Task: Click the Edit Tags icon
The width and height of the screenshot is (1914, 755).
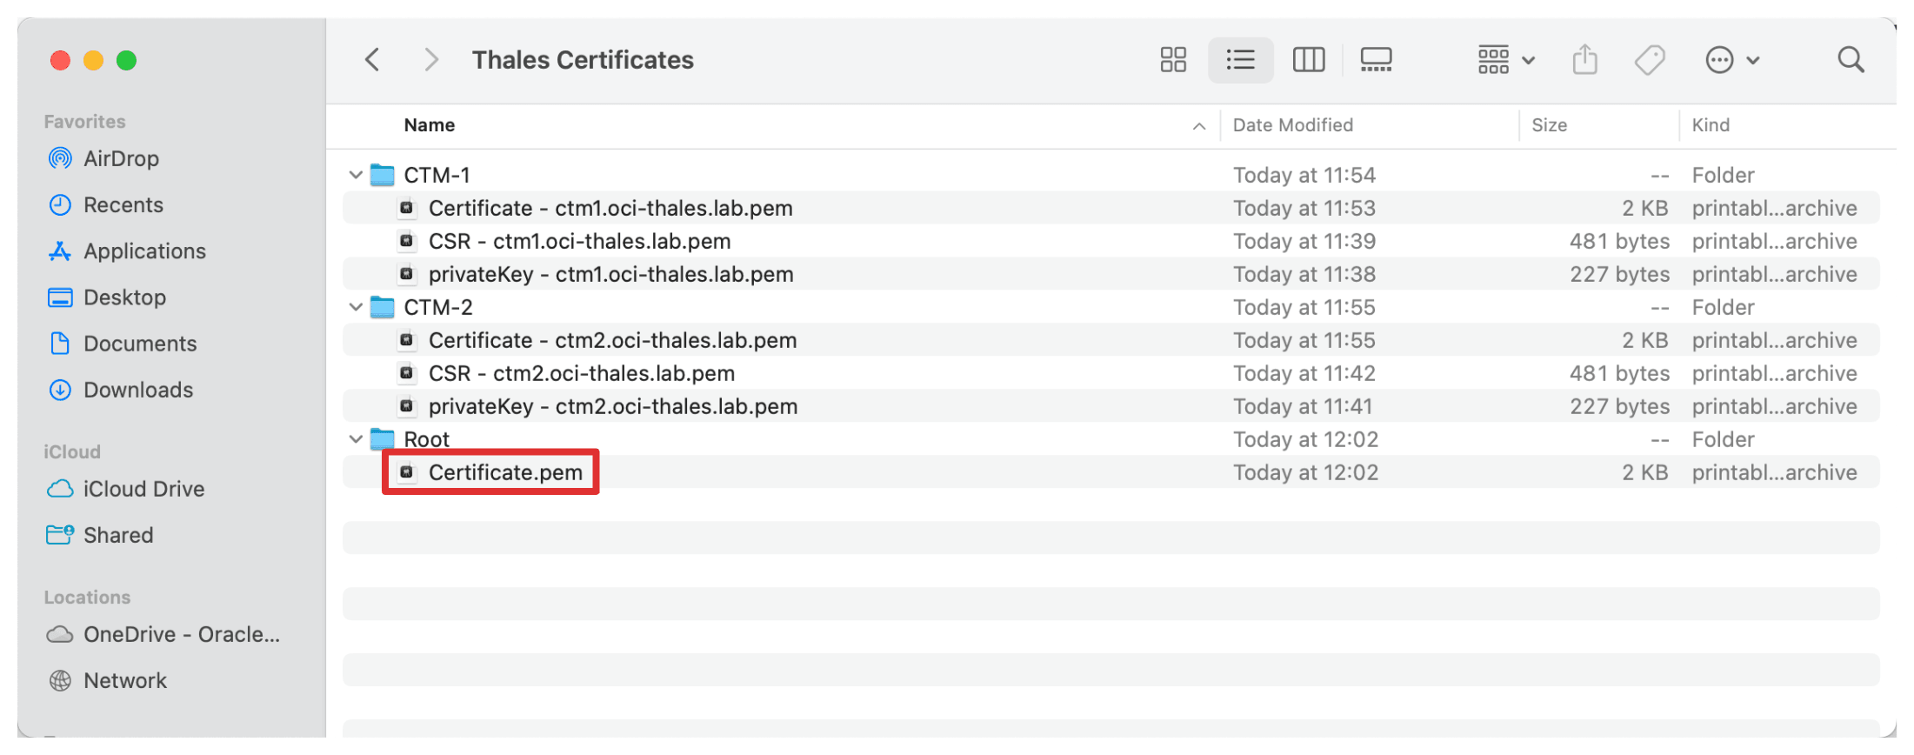Action: coord(1650,60)
